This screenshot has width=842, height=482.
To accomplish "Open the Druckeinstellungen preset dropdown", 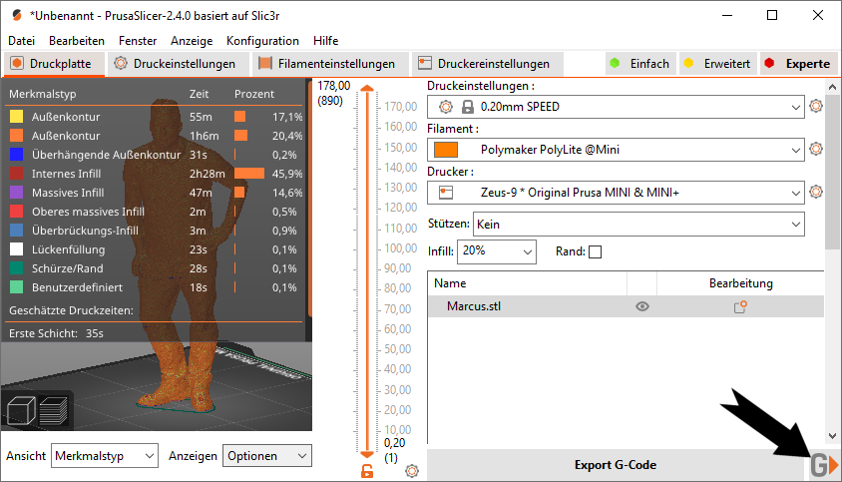I will click(x=616, y=107).
